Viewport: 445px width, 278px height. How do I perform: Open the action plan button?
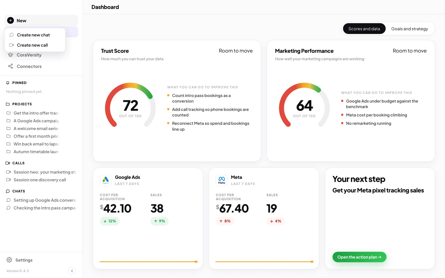[359, 257]
